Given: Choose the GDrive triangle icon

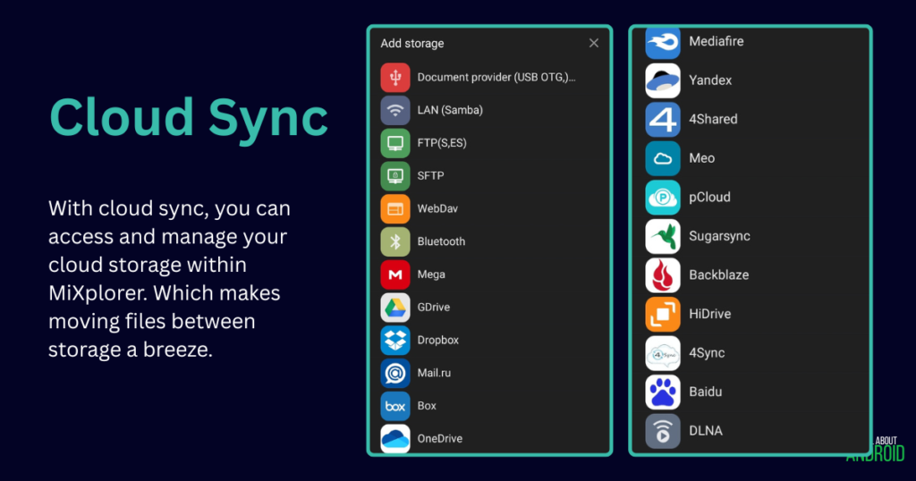Looking at the screenshot, I should tap(395, 307).
